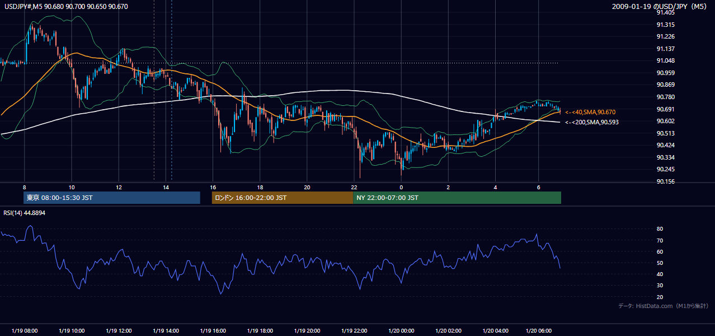The width and height of the screenshot is (715, 336).
Task: Click price axis value 90.334
Action: [x=665, y=157]
